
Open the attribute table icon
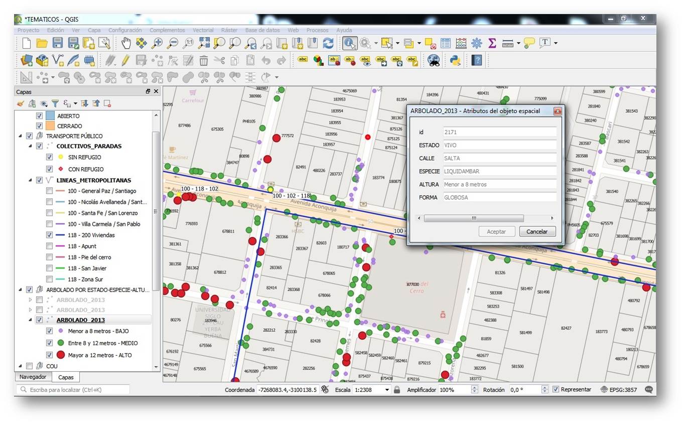446,43
